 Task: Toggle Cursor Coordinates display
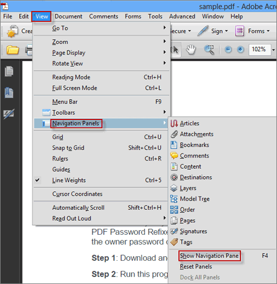(100, 194)
